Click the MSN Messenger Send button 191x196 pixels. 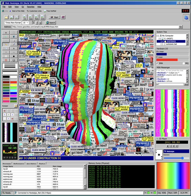pos(186,84)
